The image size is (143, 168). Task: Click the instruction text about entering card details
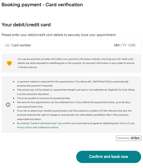pos(59,35)
